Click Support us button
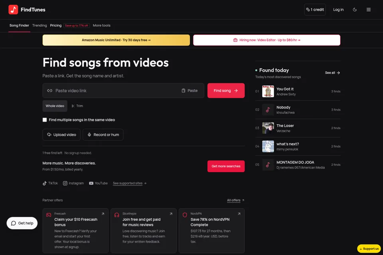383x255 pixels. (x=369, y=249)
